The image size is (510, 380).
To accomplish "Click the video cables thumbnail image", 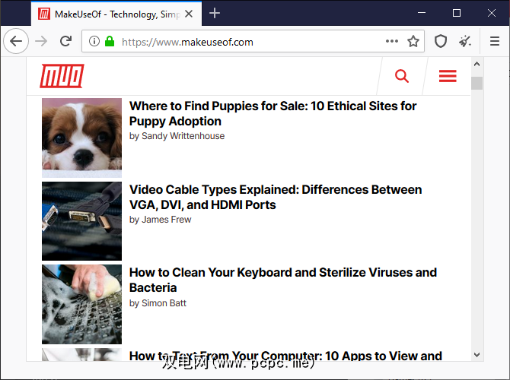I will click(81, 221).
